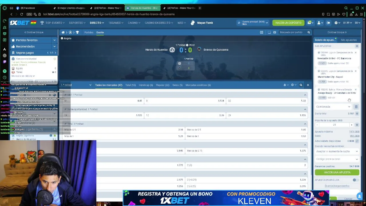Viewport: 366px width, 206px height.
Task: Delete all bets with trash icon
Action: click(x=356, y=107)
